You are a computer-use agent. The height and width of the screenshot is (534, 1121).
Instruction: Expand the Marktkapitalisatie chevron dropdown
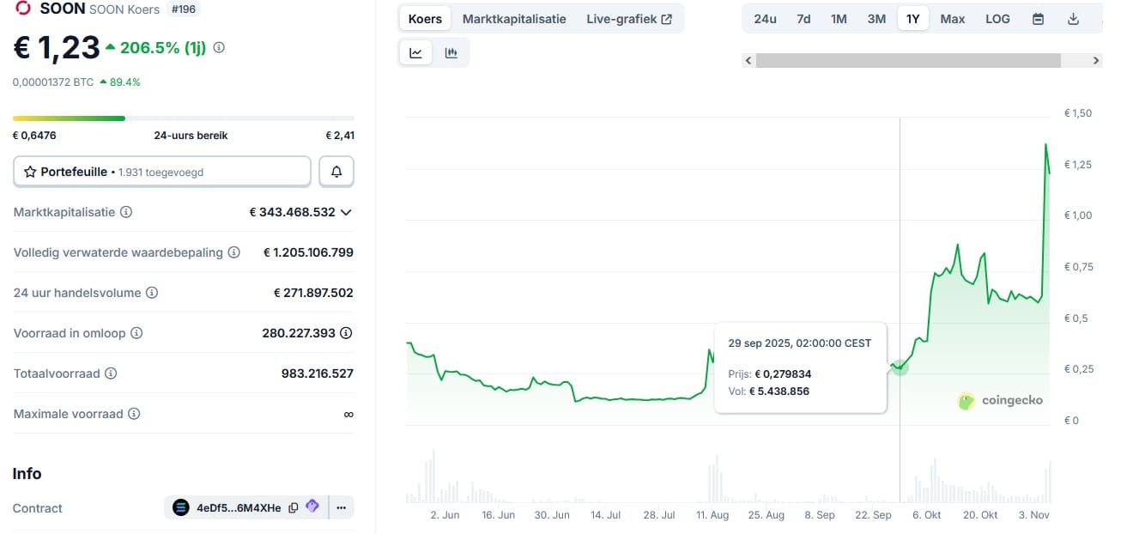click(x=346, y=212)
